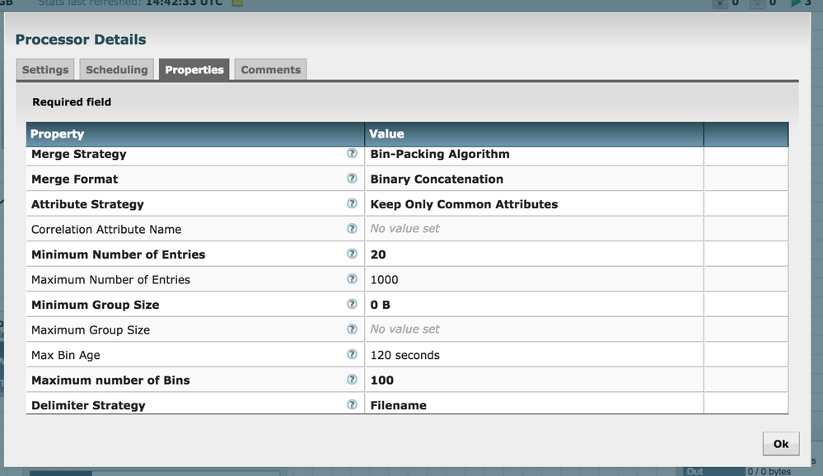Open help icon for Maximum Number of Entries
Screen dimensions: 823x476
pyautogui.click(x=352, y=279)
